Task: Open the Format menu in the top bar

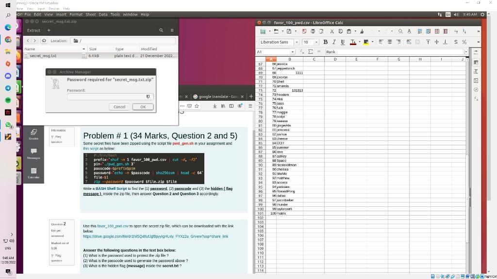Action: click(x=76, y=15)
